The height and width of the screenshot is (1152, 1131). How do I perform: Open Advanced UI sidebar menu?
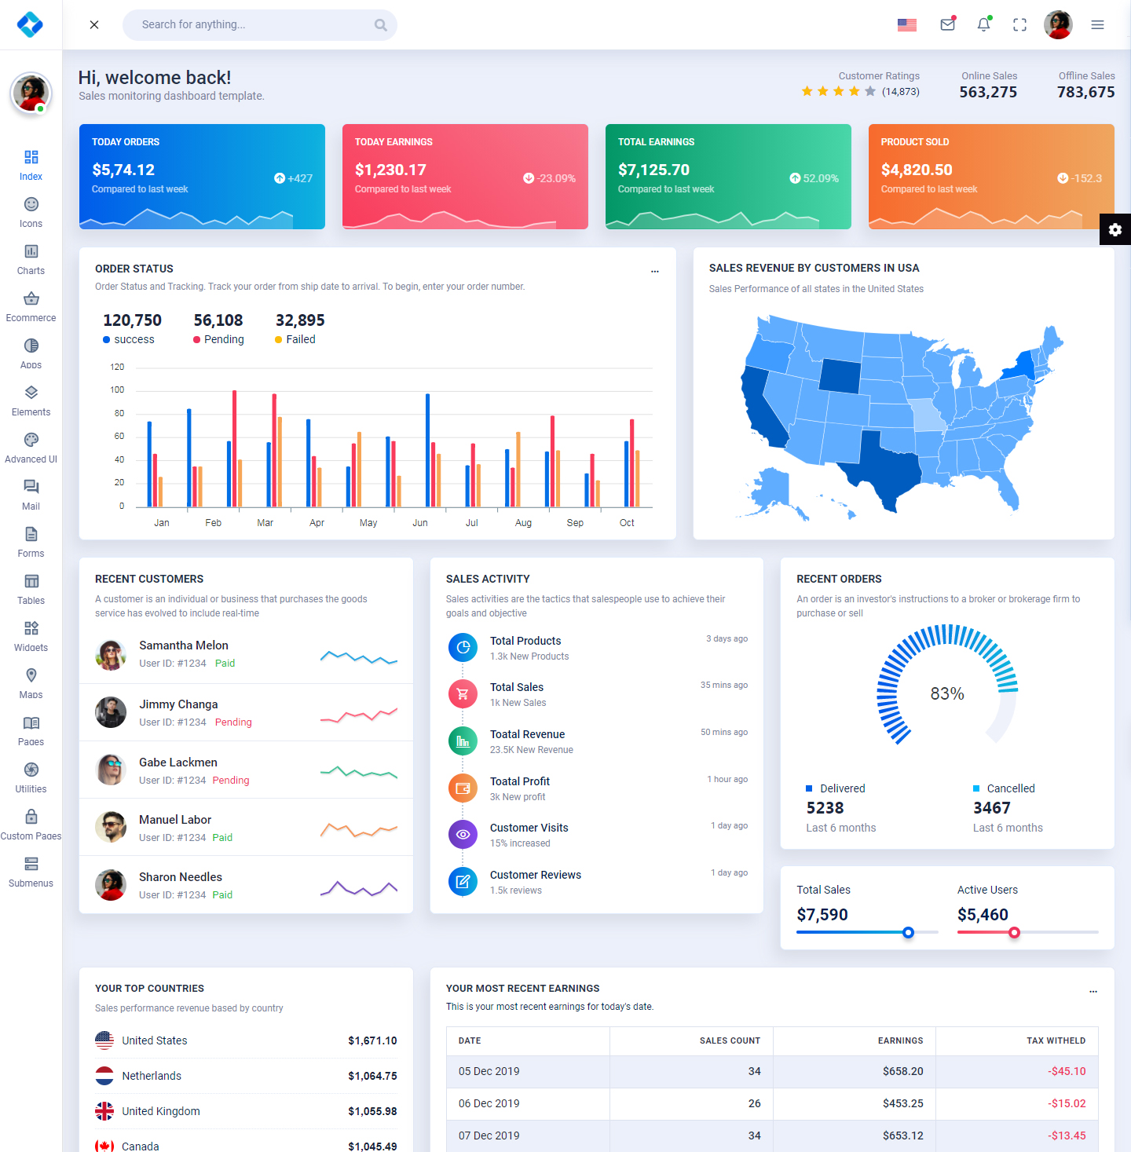pyautogui.click(x=31, y=448)
